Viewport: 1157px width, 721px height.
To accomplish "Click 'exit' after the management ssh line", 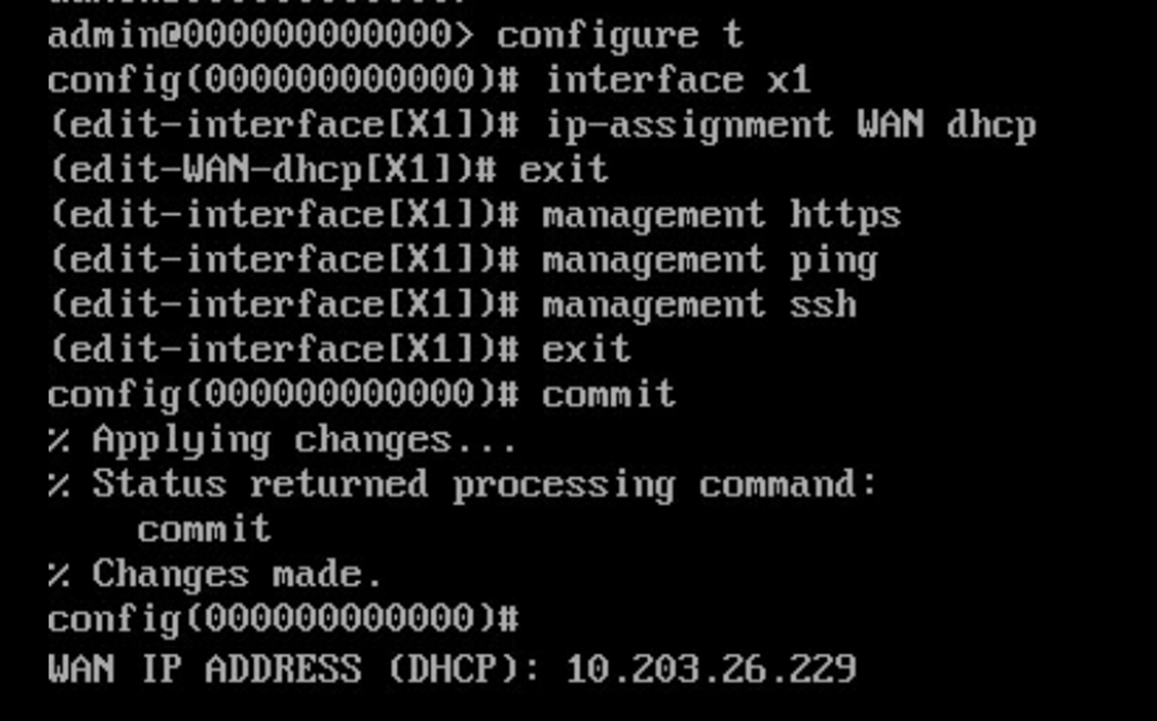I will tap(586, 350).
